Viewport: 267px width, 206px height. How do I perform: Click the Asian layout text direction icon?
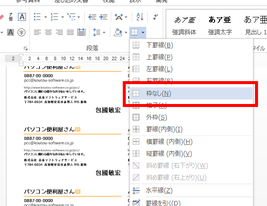(x=119, y=17)
